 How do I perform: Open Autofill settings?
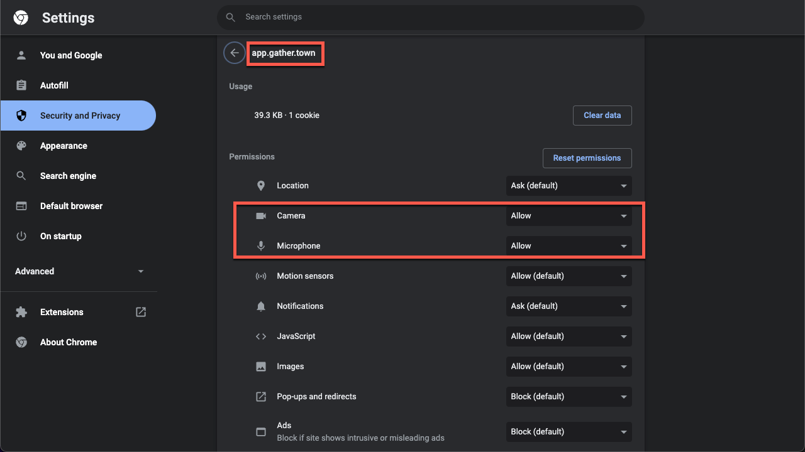click(78, 85)
